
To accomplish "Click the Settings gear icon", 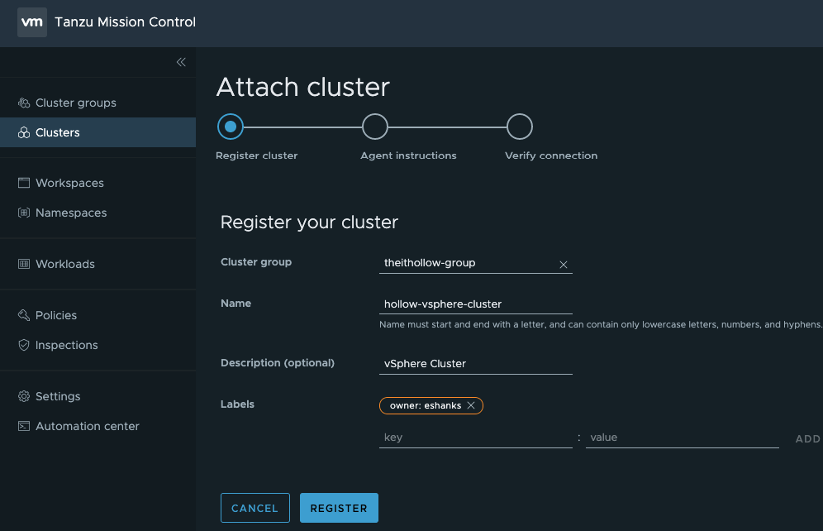I will 24,396.
